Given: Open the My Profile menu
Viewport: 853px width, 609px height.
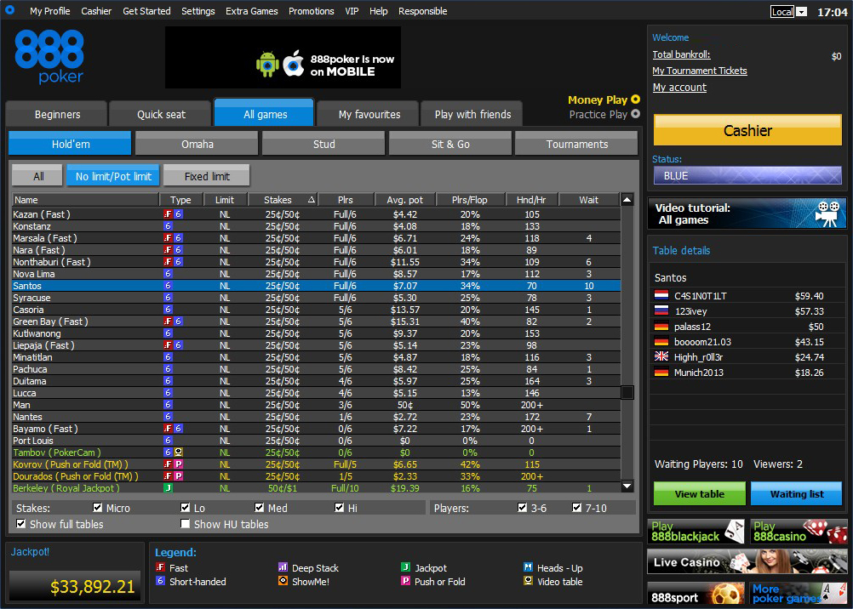Looking at the screenshot, I should (50, 11).
